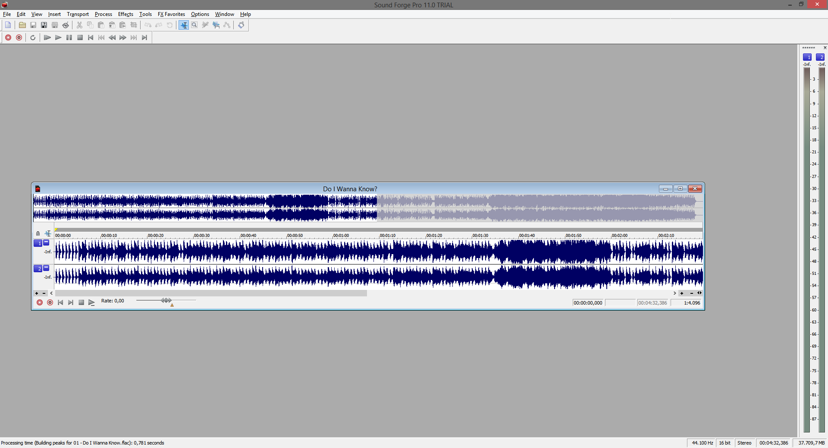Open the FX Favorites menu
828x448 pixels.
coord(171,14)
